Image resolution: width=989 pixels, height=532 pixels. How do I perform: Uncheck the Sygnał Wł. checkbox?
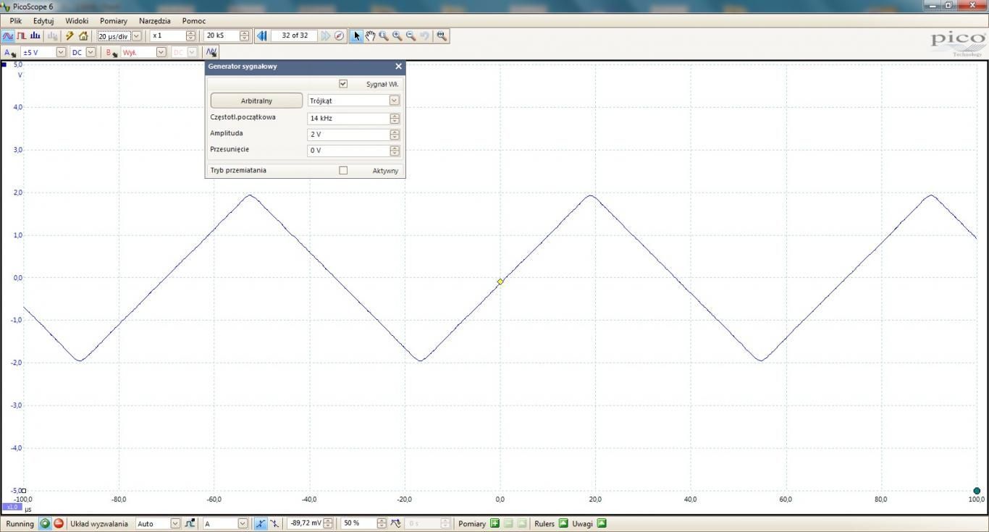(343, 84)
